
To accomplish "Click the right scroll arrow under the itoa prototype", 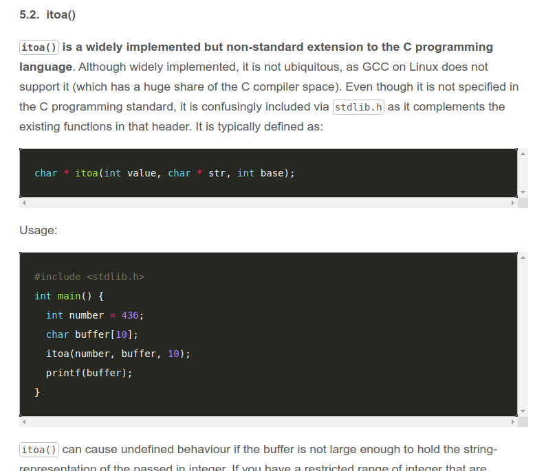I will coord(512,203).
